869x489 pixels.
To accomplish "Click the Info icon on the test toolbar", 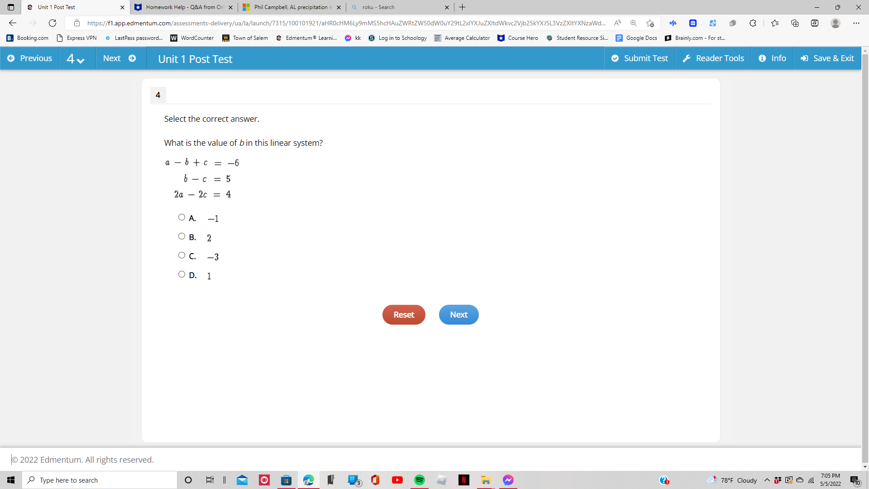I will click(762, 58).
